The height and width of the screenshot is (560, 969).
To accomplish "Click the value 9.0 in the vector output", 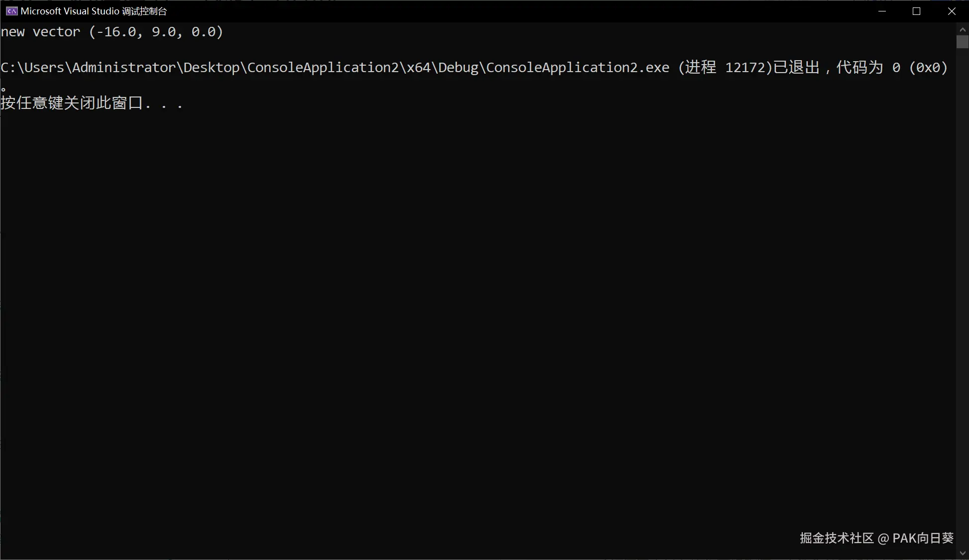I will (164, 32).
